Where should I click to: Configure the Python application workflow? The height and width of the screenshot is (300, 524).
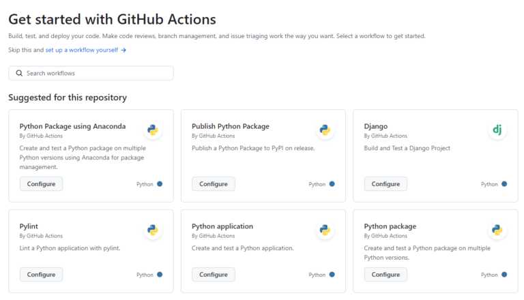tap(213, 275)
